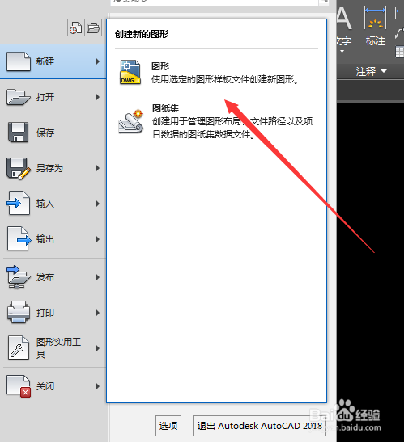Expand the New (新建) submenu arrow
404x442 pixels.
(98, 61)
